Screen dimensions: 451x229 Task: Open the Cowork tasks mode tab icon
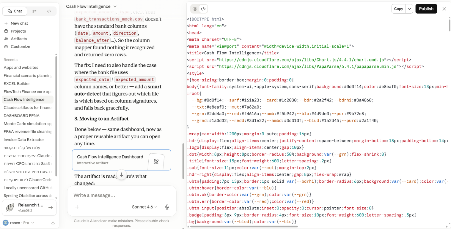[x=34, y=11]
